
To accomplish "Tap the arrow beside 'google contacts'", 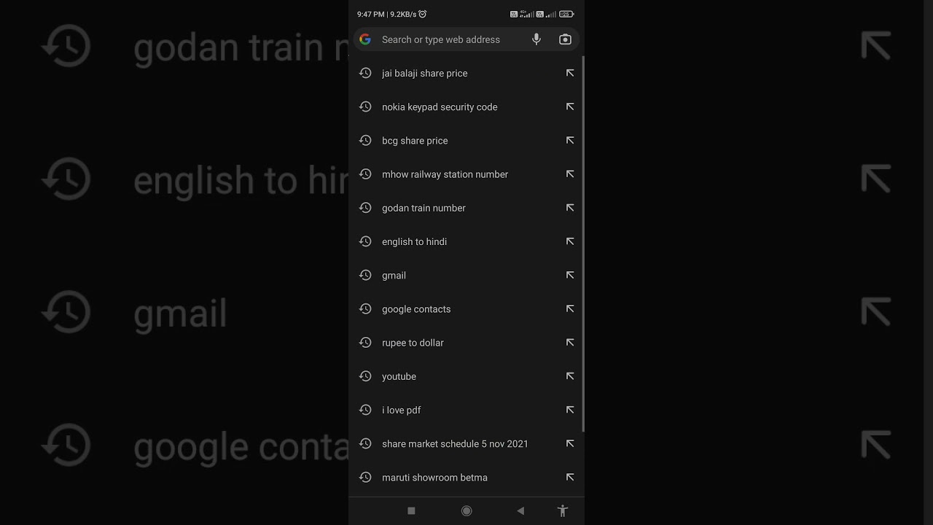I will point(570,308).
